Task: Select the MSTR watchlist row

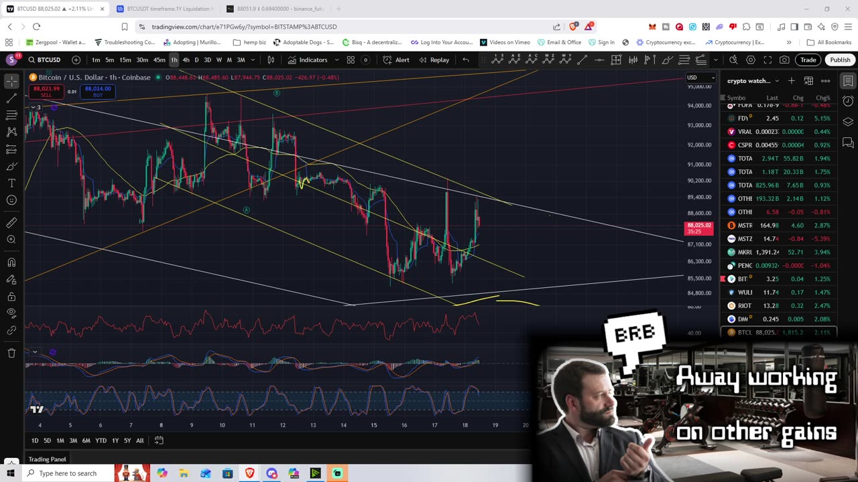Action: click(779, 226)
